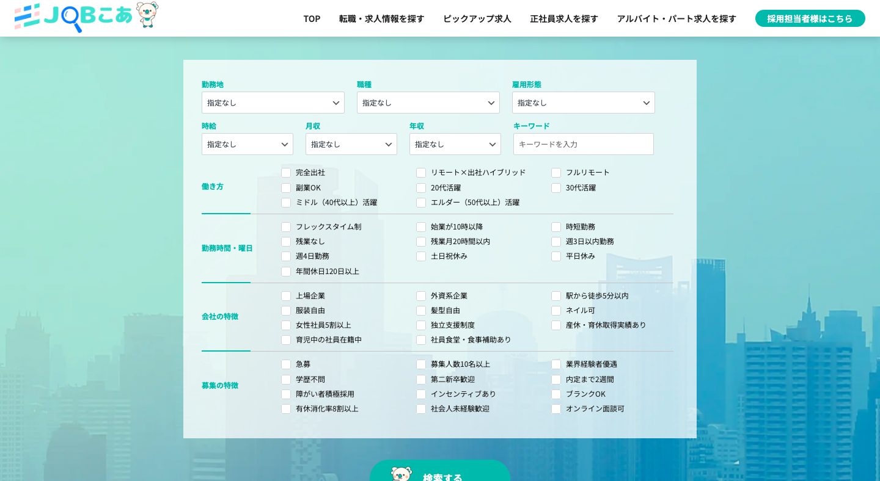
Task: Check 女性社員5割以上
Action: [286, 325]
